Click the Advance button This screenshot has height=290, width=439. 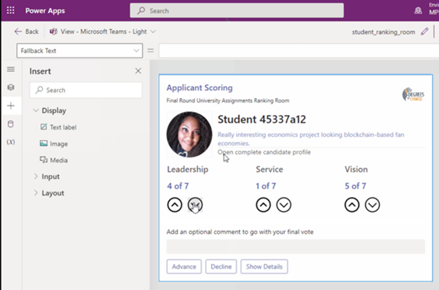click(x=184, y=267)
